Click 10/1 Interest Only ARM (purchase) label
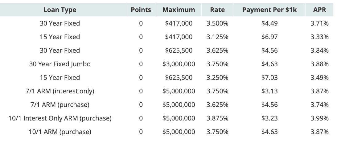Image resolution: width=337 pixels, height=143 pixels. 60,118
